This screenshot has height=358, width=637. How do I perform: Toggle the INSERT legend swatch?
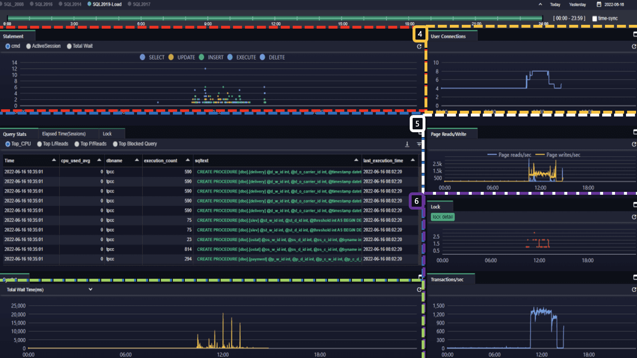pos(202,57)
